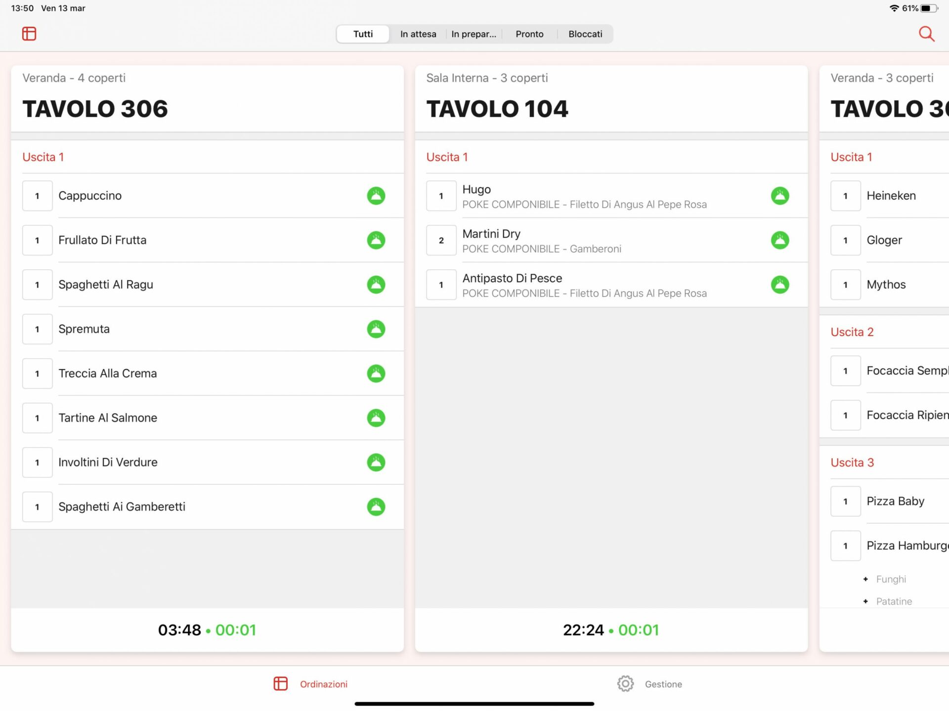Tap the TAVOLO 306 header
Viewport: 949px width, 711px height.
click(x=95, y=109)
